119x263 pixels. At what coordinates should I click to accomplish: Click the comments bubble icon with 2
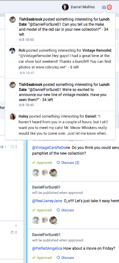[x=14, y=147]
